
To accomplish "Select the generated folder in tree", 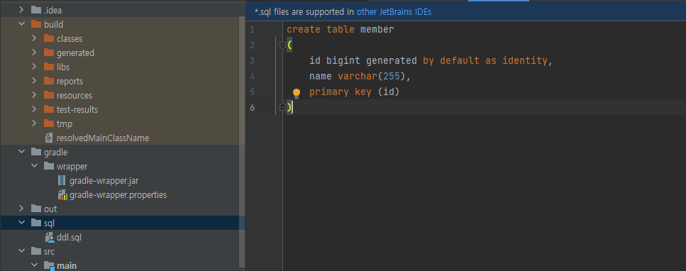I will [75, 52].
